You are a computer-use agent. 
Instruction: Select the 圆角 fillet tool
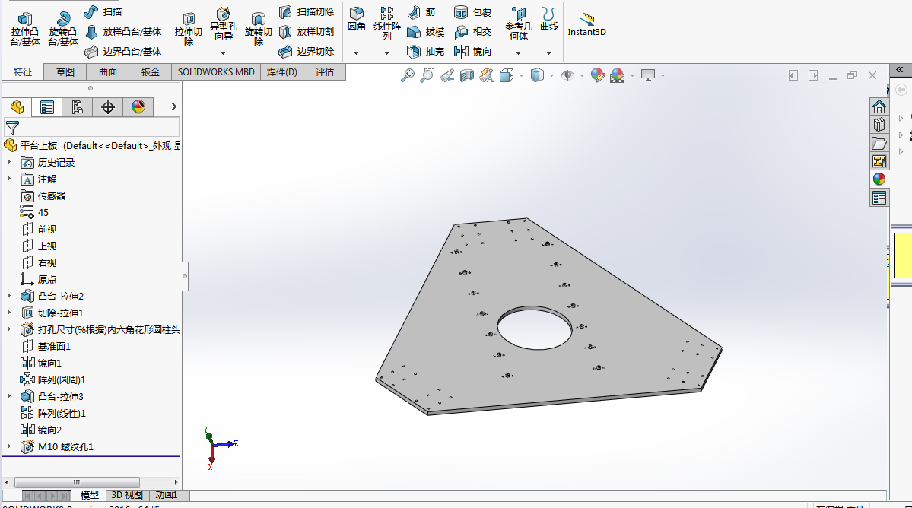pos(357,19)
